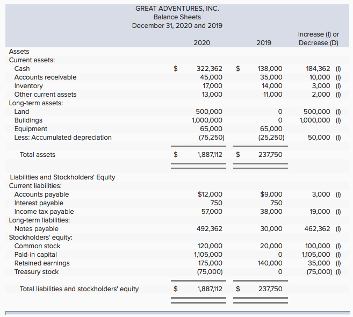This screenshot has height=317, width=353.
Task: Click the Current assets: subheading
Action: pyautogui.click(x=32, y=60)
